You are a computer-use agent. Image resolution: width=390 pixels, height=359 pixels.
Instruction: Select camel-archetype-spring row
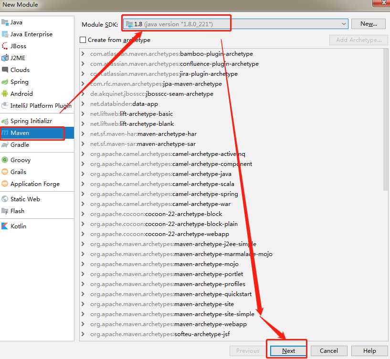coord(232,194)
